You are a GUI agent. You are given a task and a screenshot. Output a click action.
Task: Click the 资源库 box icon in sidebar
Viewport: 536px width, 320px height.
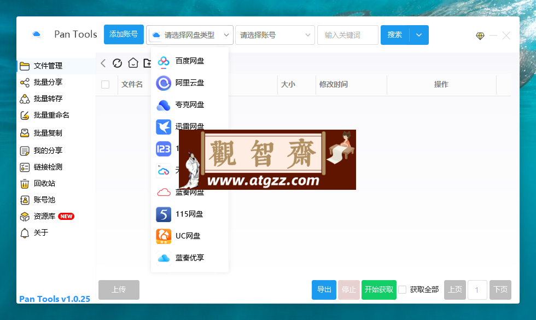[25, 217]
